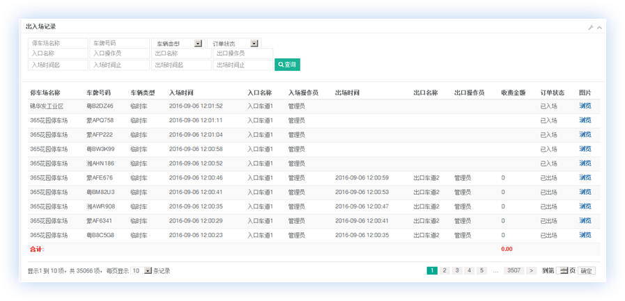
Task: Open 浏览 link for plate 湘AHN186
Action: pos(585,163)
